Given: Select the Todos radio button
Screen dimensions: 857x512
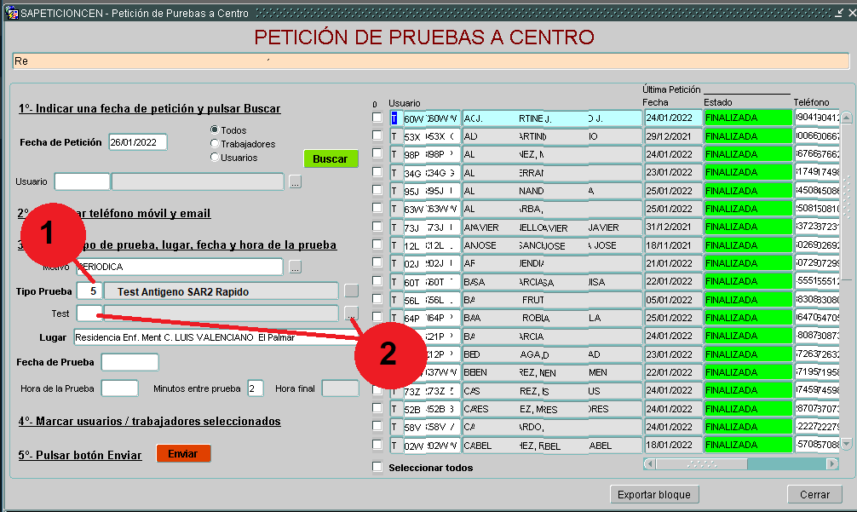Looking at the screenshot, I should click(215, 130).
